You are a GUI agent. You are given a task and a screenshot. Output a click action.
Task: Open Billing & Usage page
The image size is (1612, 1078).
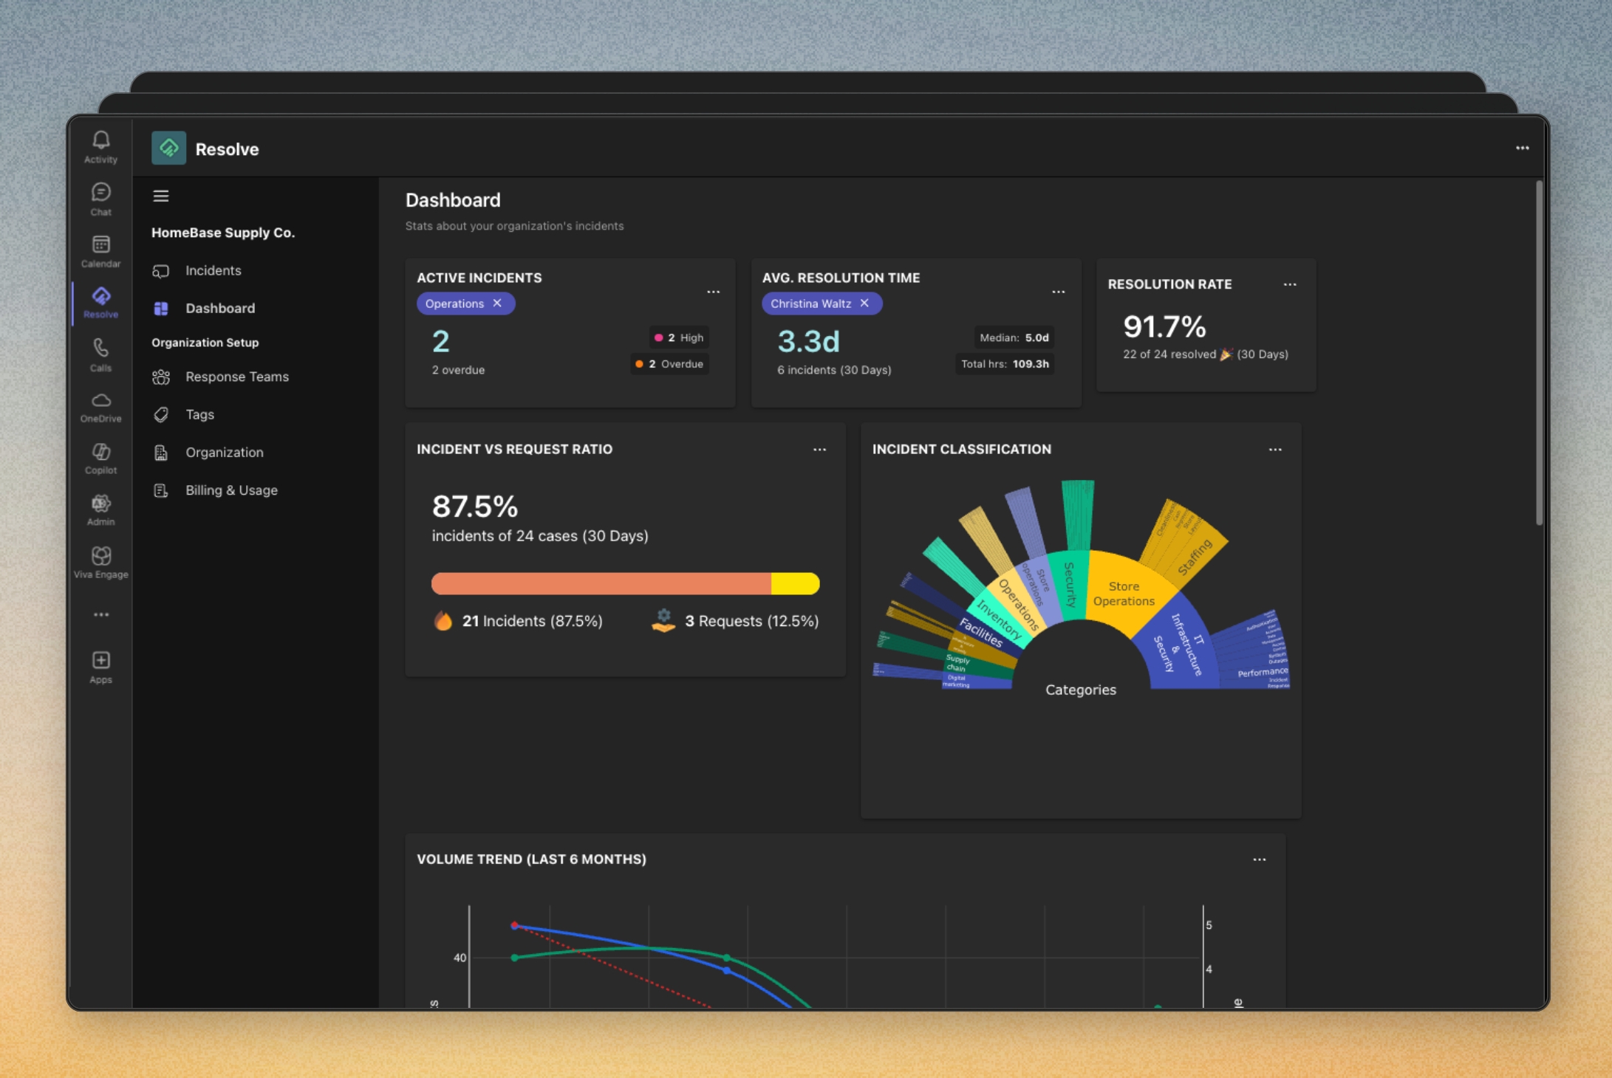tap(231, 490)
